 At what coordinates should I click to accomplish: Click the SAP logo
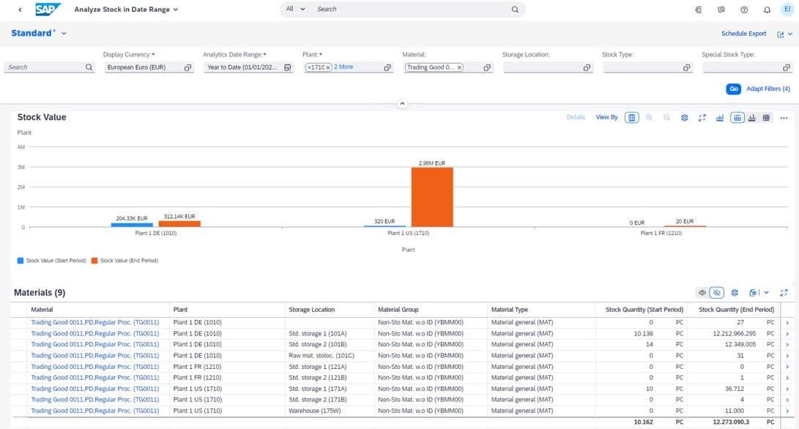(x=48, y=10)
